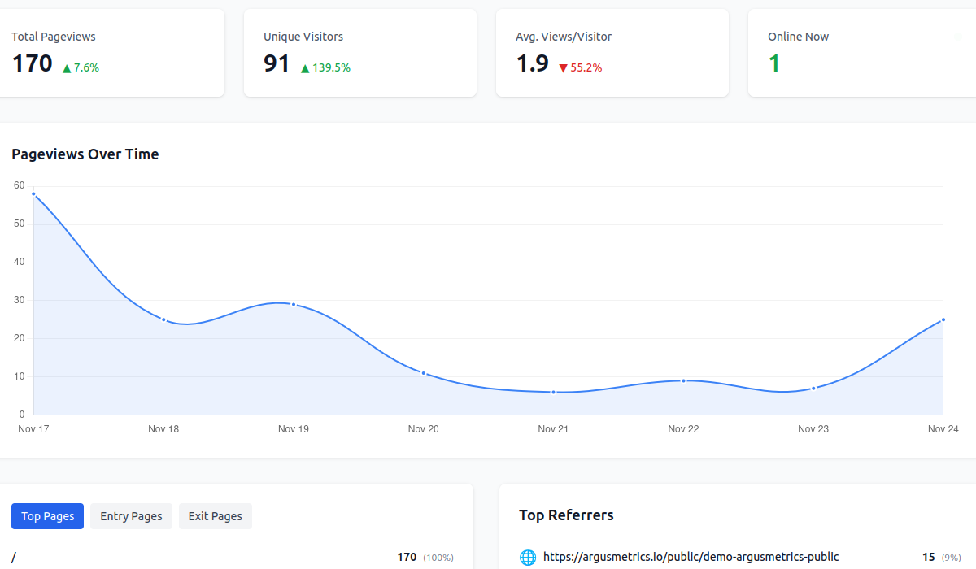Select the Nov 20 data point on the chart
Screen dimensions: 976x569
(423, 372)
